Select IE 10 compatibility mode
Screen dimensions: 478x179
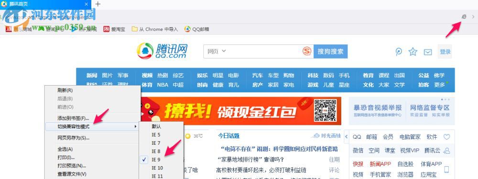tap(161, 168)
